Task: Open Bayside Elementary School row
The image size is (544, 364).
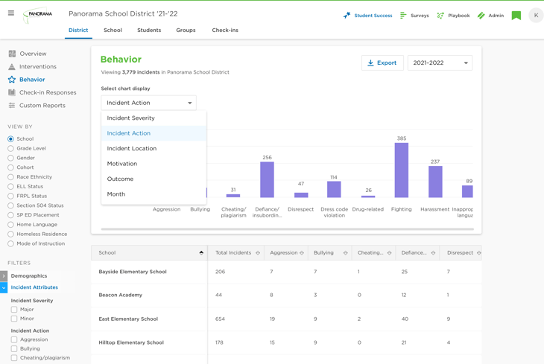Action: [x=286, y=272]
